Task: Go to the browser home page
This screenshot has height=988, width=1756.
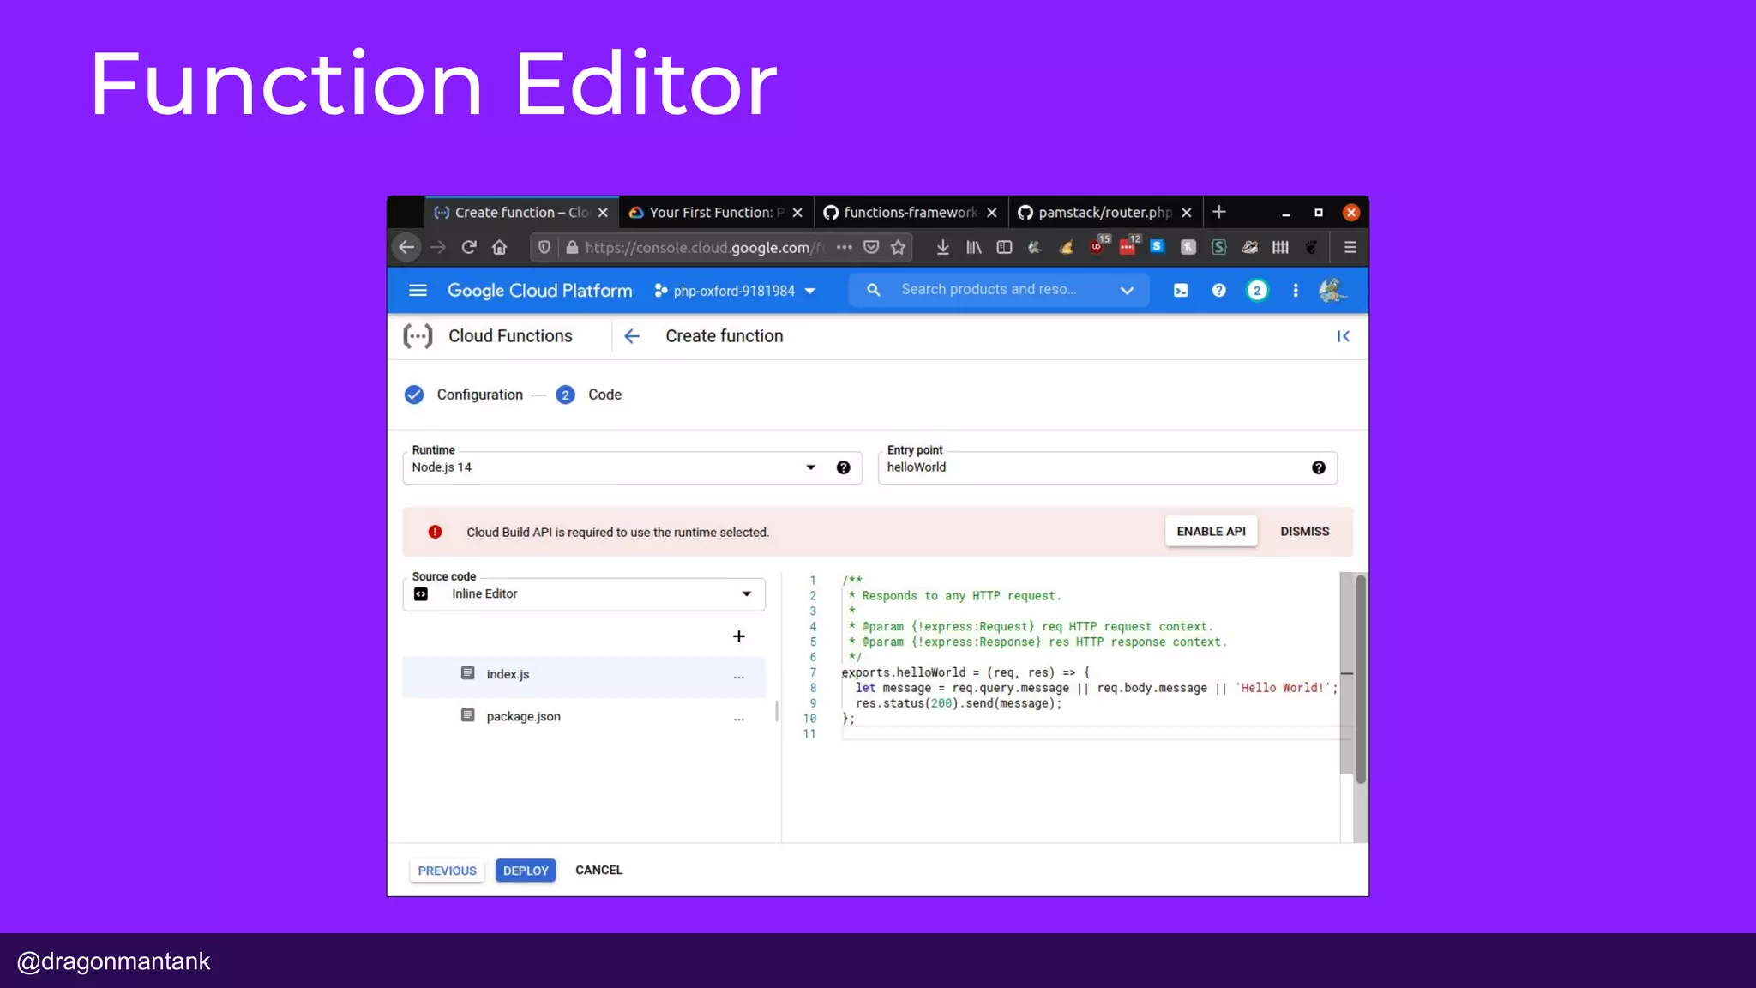Action: pyautogui.click(x=499, y=247)
